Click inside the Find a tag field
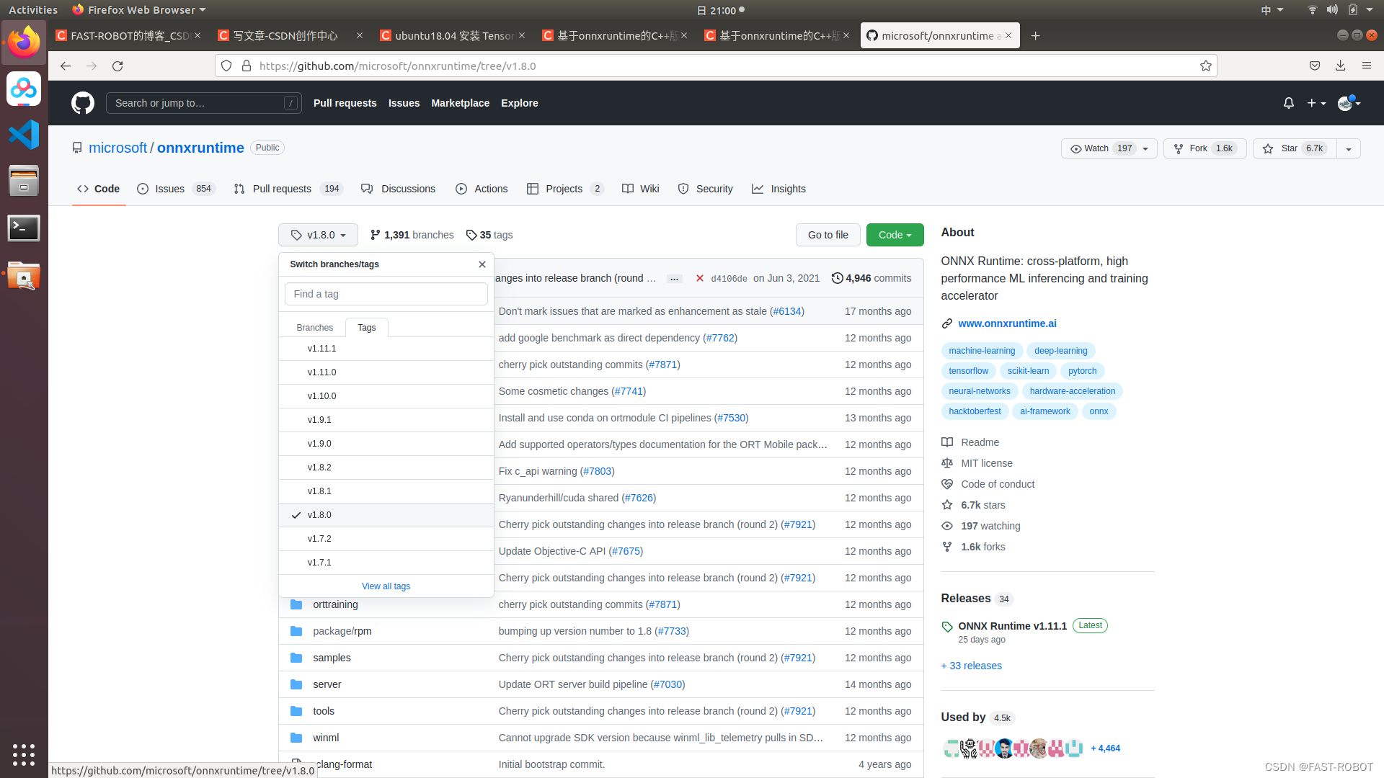Image resolution: width=1384 pixels, height=778 pixels. point(386,293)
